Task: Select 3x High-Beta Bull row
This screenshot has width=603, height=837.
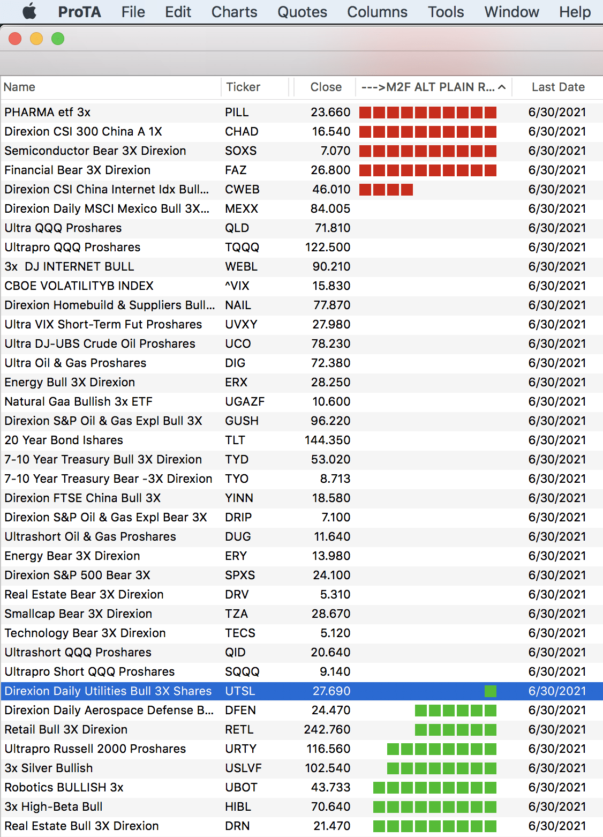Action: tap(301, 806)
